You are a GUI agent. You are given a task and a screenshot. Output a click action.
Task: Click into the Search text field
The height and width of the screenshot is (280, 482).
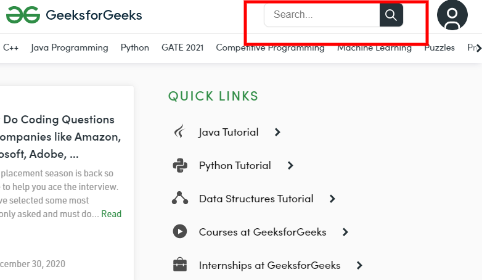click(322, 15)
